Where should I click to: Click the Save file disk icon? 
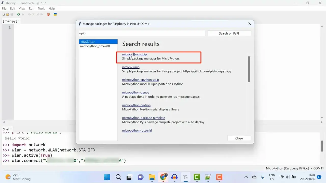12,14
